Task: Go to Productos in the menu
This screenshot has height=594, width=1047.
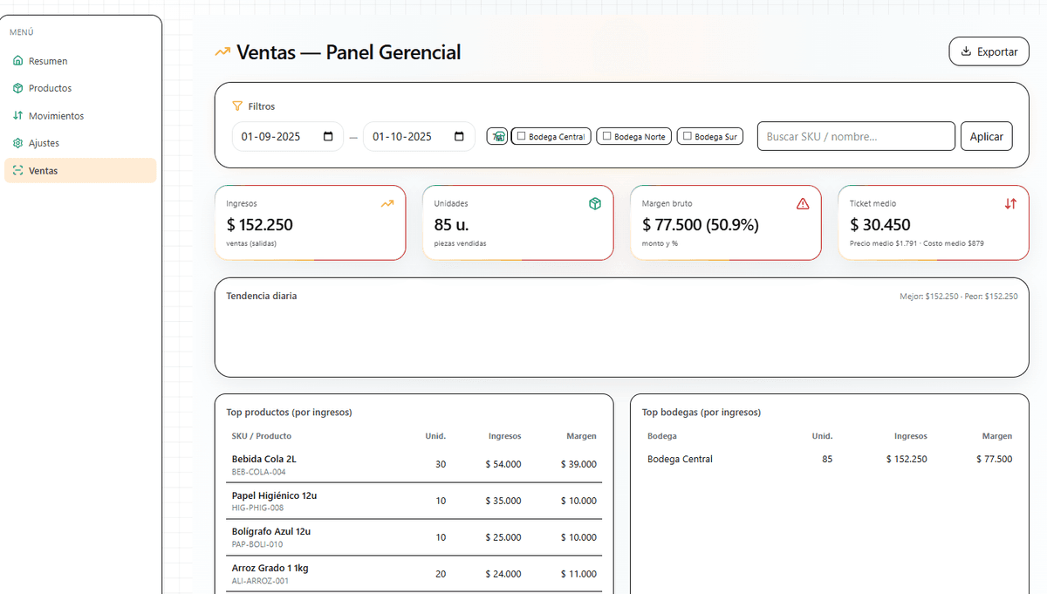Action: 50,88
